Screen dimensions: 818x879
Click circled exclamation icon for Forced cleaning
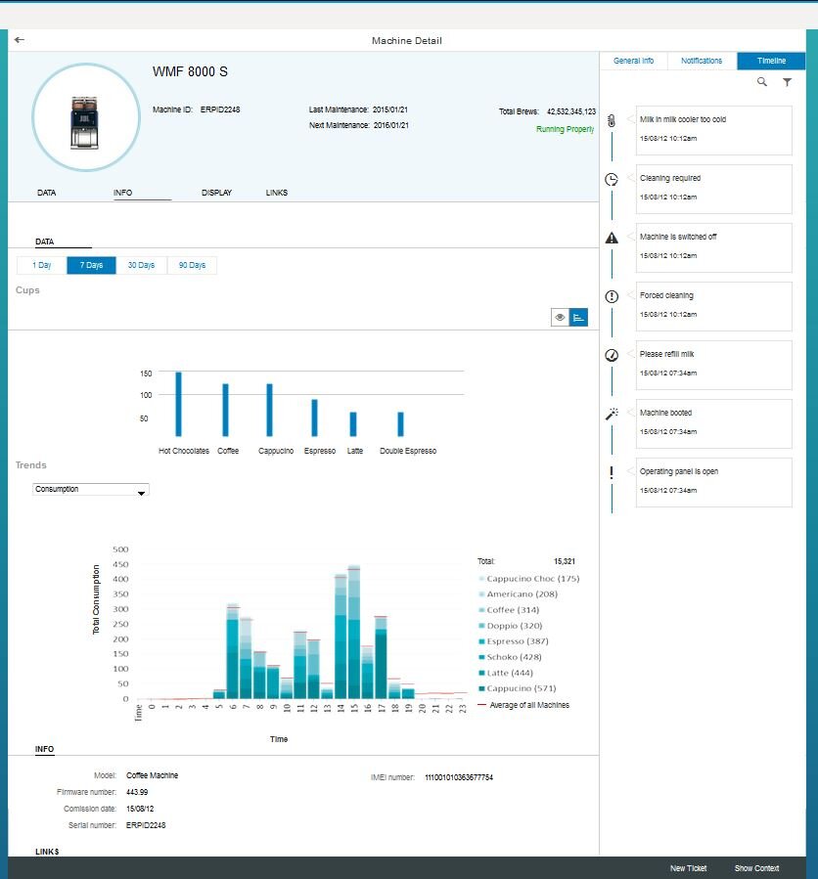tap(612, 296)
